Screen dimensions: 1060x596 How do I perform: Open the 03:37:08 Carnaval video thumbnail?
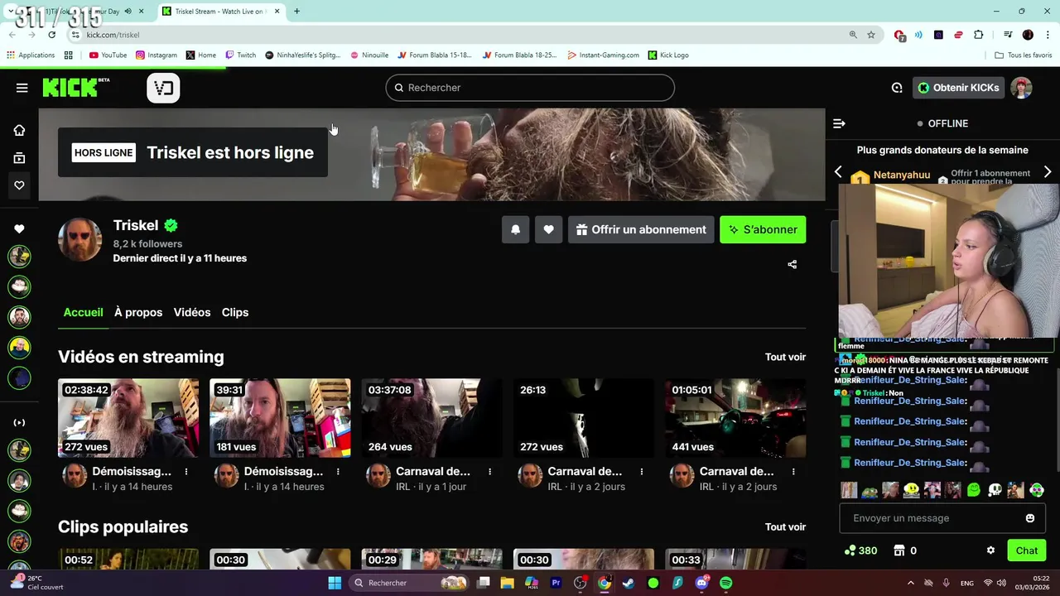tap(431, 418)
